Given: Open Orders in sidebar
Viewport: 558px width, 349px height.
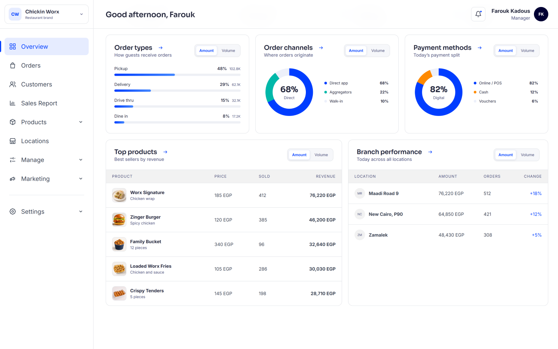Looking at the screenshot, I should [x=47, y=66].
